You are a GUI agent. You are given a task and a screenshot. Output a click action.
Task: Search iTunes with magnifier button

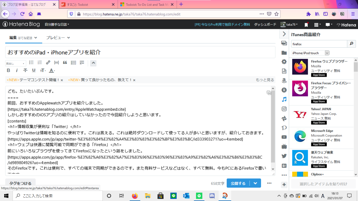click(x=351, y=44)
